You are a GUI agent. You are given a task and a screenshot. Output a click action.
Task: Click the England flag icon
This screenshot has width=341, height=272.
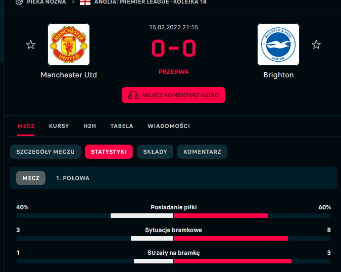point(85,2)
